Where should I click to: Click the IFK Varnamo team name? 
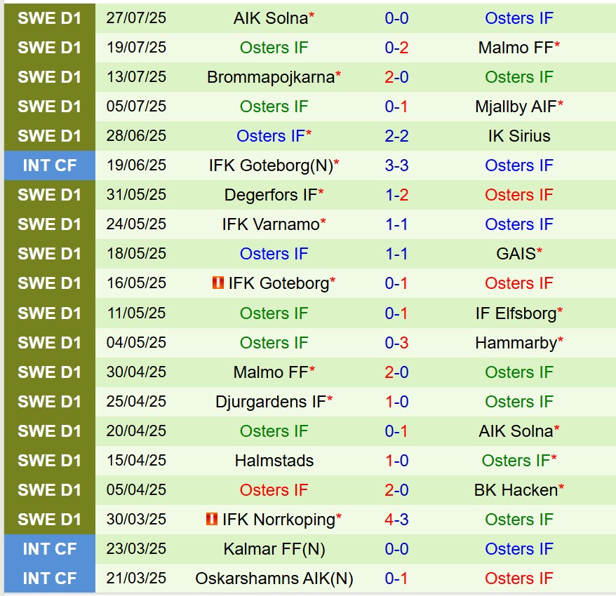pos(271,224)
